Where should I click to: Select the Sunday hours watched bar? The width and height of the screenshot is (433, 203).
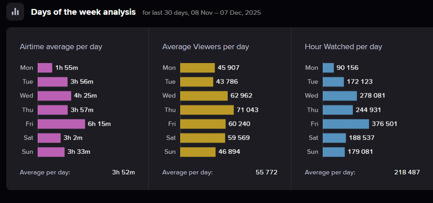334,152
